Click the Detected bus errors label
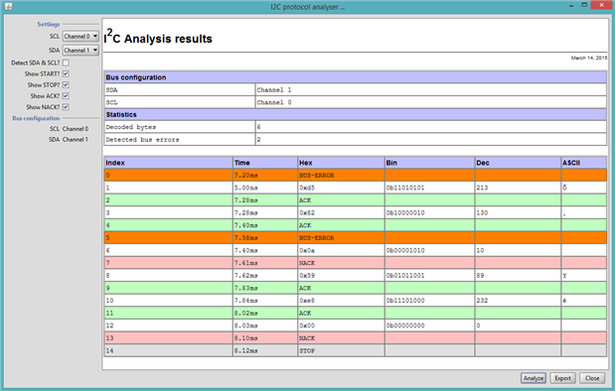Screen dimensions: 615x391 pos(142,140)
